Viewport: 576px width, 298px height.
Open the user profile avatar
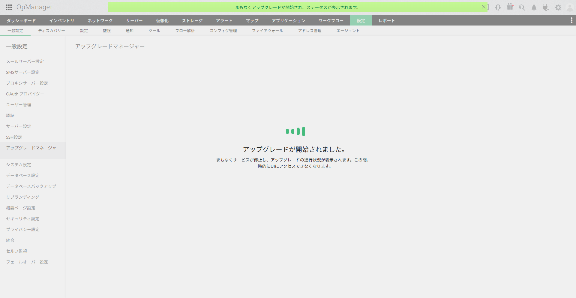point(570,8)
